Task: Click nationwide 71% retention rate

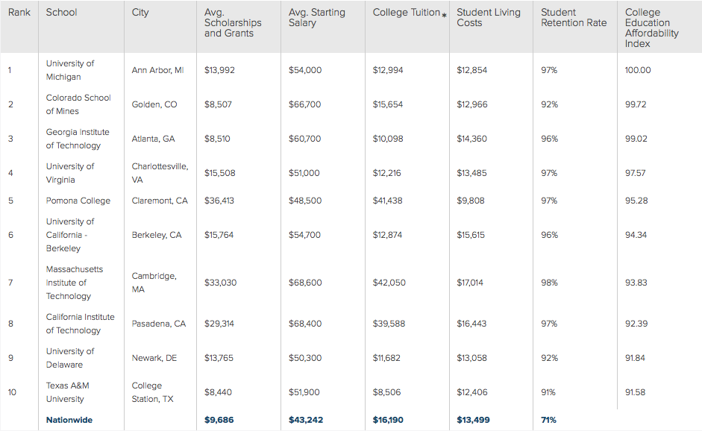Action: pos(548,420)
